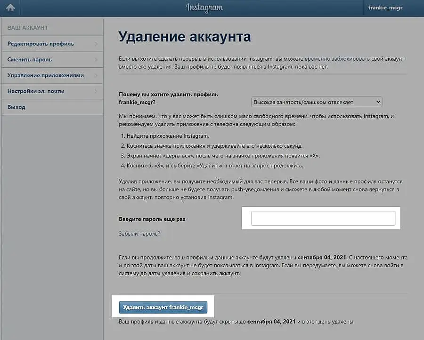Click the Удаление аккаунта page heading
This screenshot has width=424, height=340.
[x=184, y=37]
